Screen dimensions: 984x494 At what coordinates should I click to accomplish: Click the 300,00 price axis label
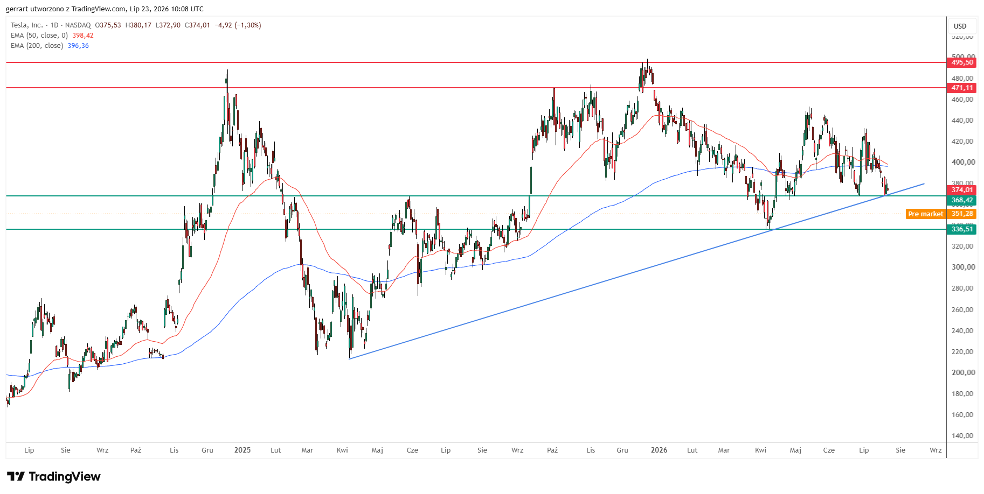coord(963,267)
